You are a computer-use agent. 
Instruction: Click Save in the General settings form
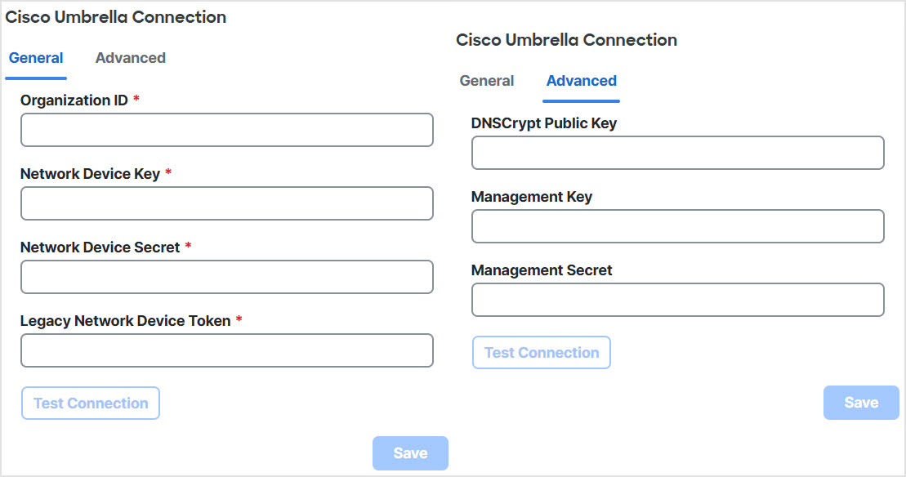pos(410,453)
